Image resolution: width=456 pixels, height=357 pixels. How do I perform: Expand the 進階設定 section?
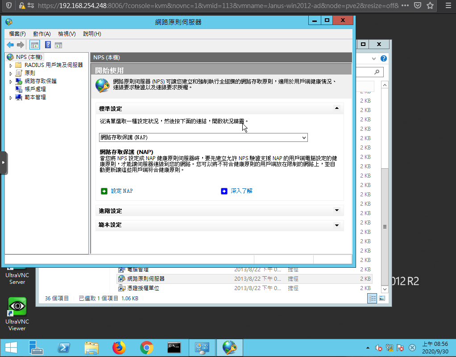point(337,211)
